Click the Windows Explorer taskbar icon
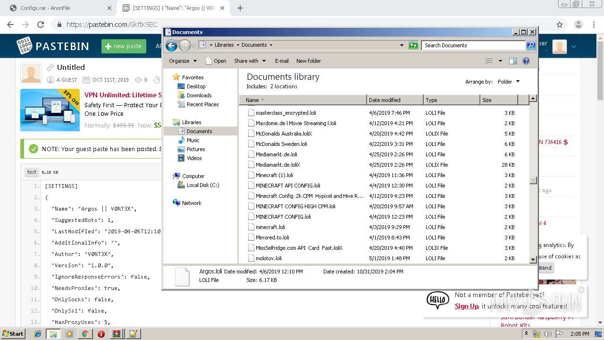The width and height of the screenshot is (604, 340). click(53, 334)
